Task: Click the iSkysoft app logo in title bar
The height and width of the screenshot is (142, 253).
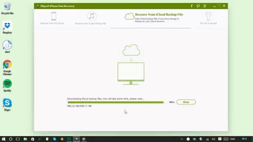Action: click(38, 6)
